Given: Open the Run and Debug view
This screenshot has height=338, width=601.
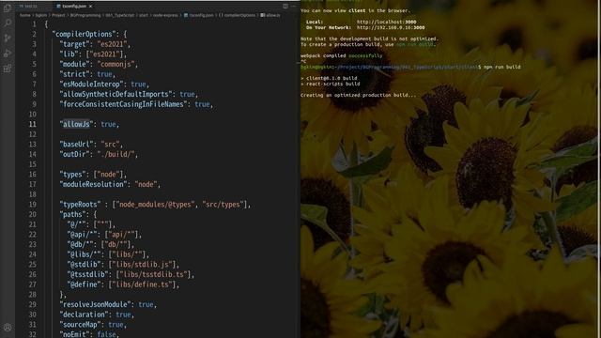Looking at the screenshot, I should click(x=8, y=54).
